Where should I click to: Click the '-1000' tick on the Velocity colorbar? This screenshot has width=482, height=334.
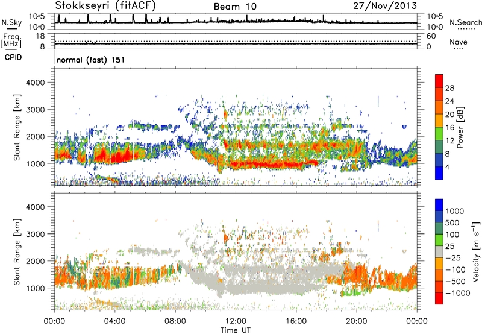458,293
